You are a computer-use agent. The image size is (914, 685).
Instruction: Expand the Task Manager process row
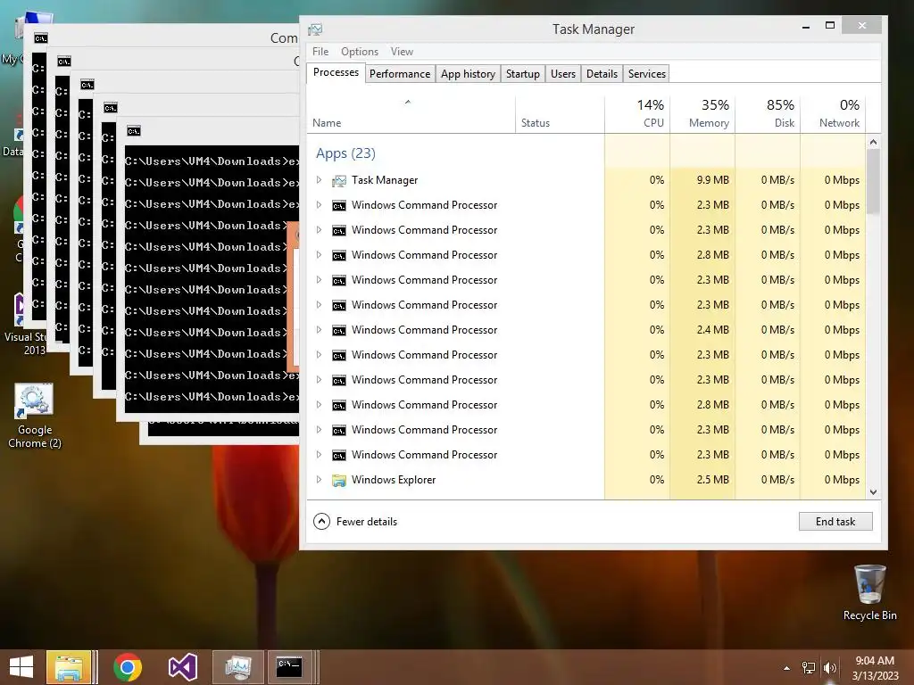319,180
